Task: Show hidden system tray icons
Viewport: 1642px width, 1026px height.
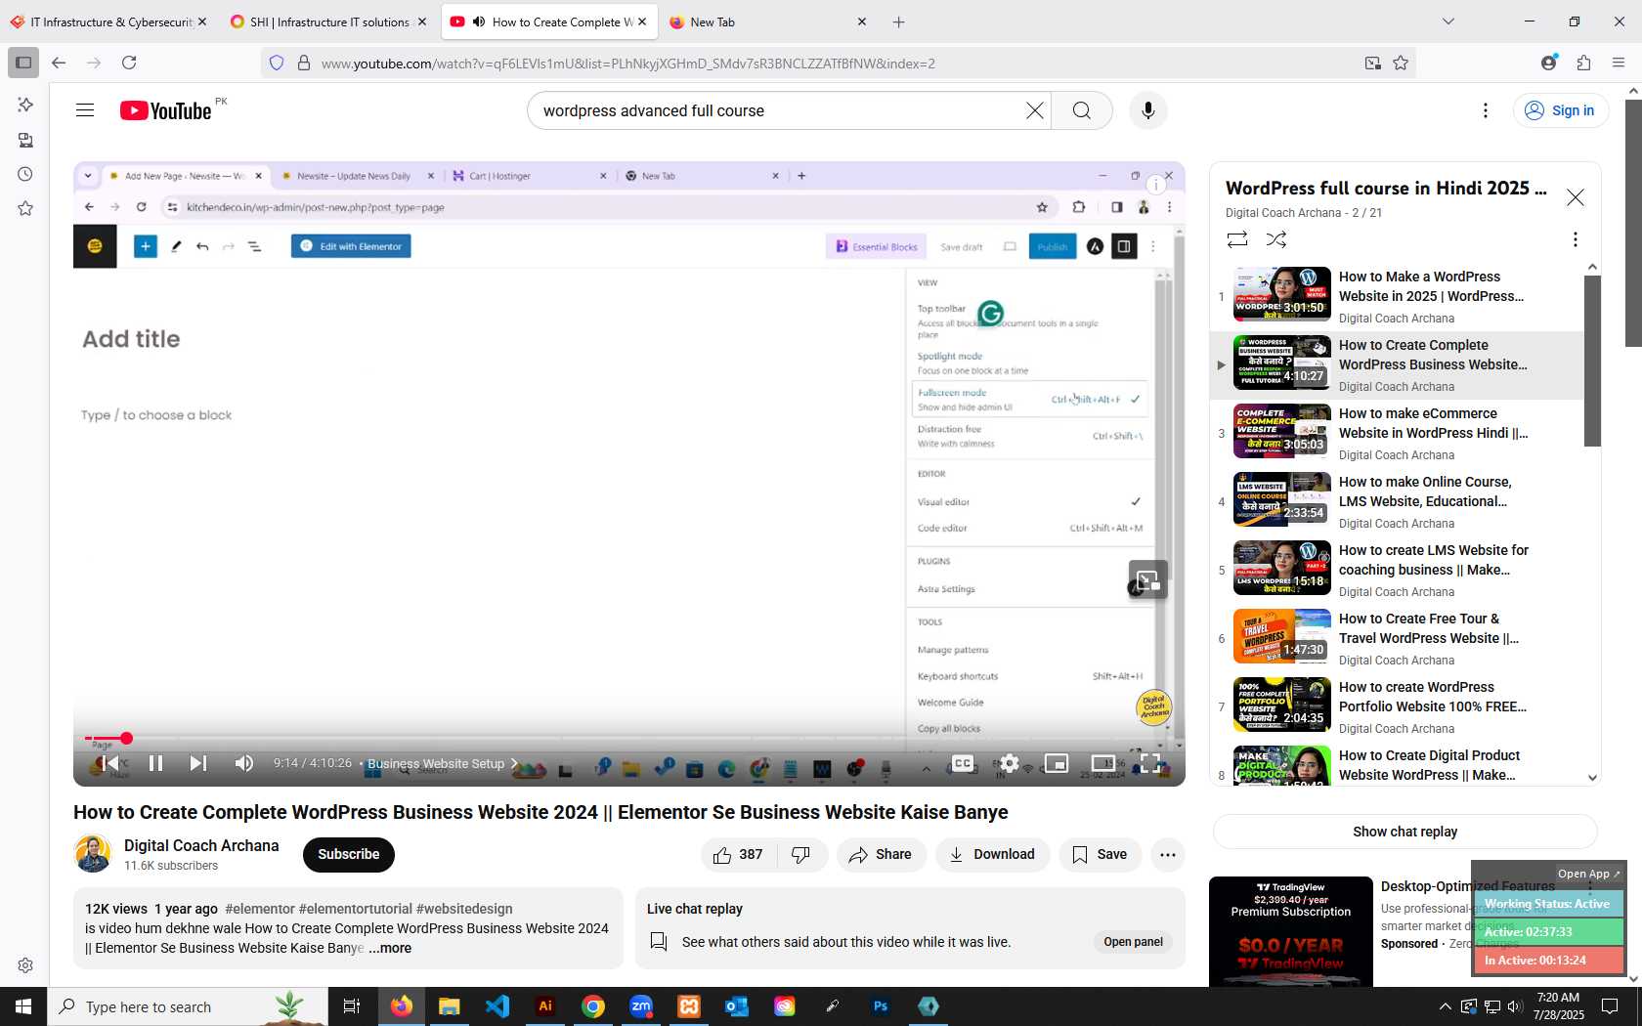Action: [x=1445, y=1006]
